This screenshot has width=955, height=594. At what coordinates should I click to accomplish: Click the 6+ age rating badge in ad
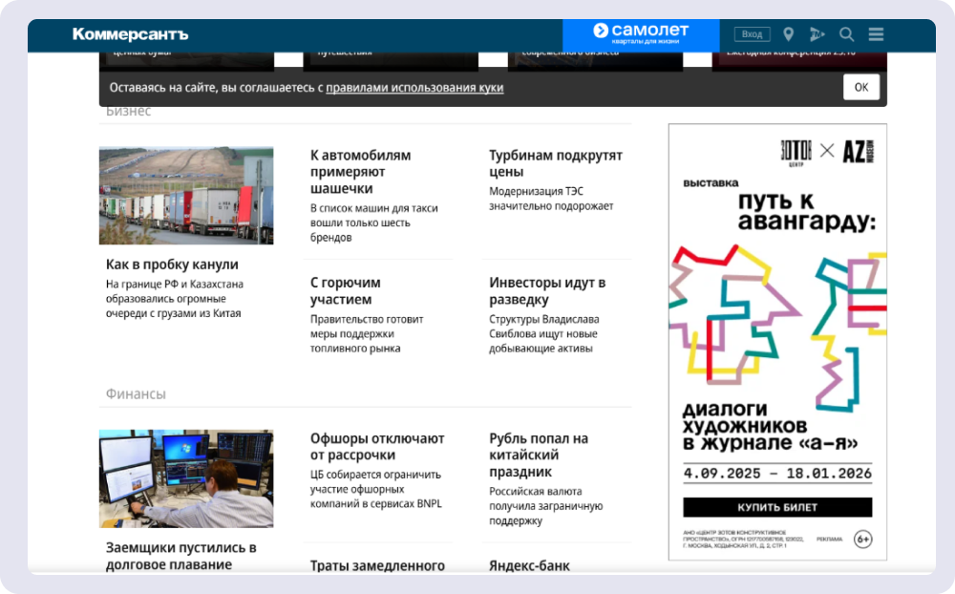[x=862, y=540]
